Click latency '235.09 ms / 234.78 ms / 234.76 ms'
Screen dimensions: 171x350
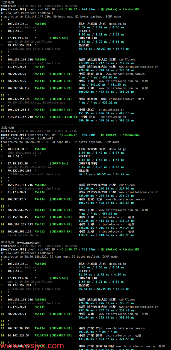pyautogui.click(x=106, y=196)
